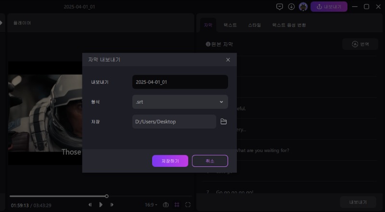This screenshot has width=385, height=212.
Task: Click the info icon beside 원본 자막
Action: point(208,44)
